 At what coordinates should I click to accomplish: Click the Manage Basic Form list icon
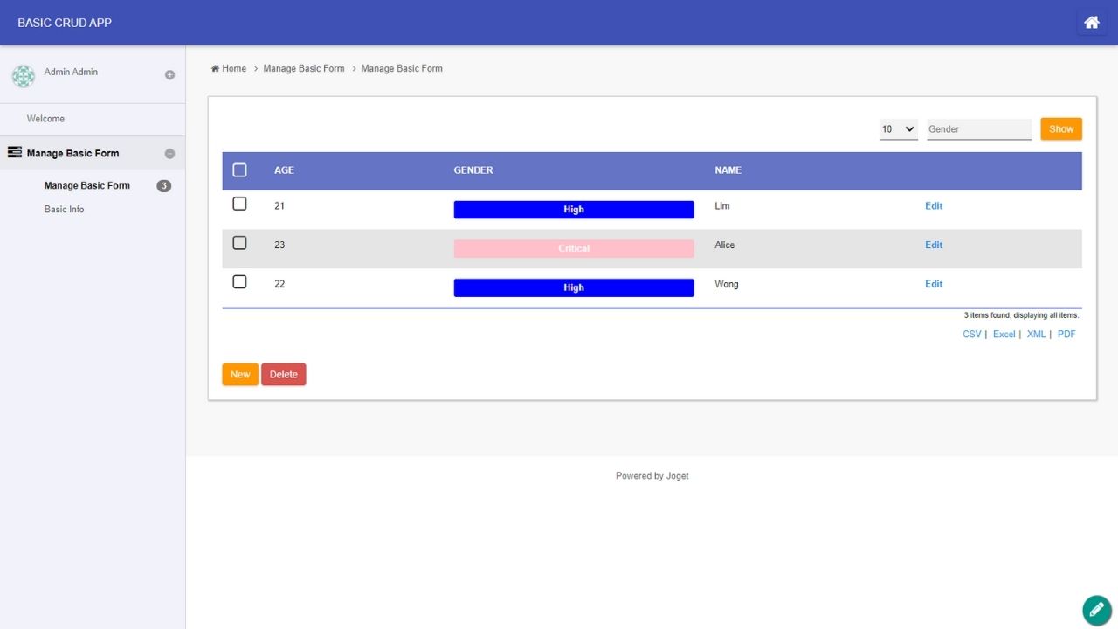[x=14, y=153]
